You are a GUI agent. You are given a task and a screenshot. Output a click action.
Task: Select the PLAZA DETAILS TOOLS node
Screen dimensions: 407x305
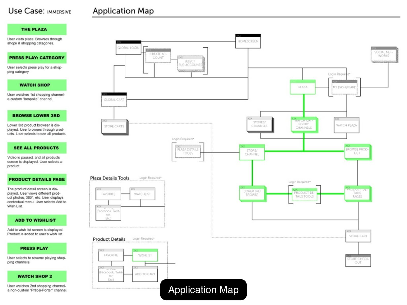[x=188, y=151]
